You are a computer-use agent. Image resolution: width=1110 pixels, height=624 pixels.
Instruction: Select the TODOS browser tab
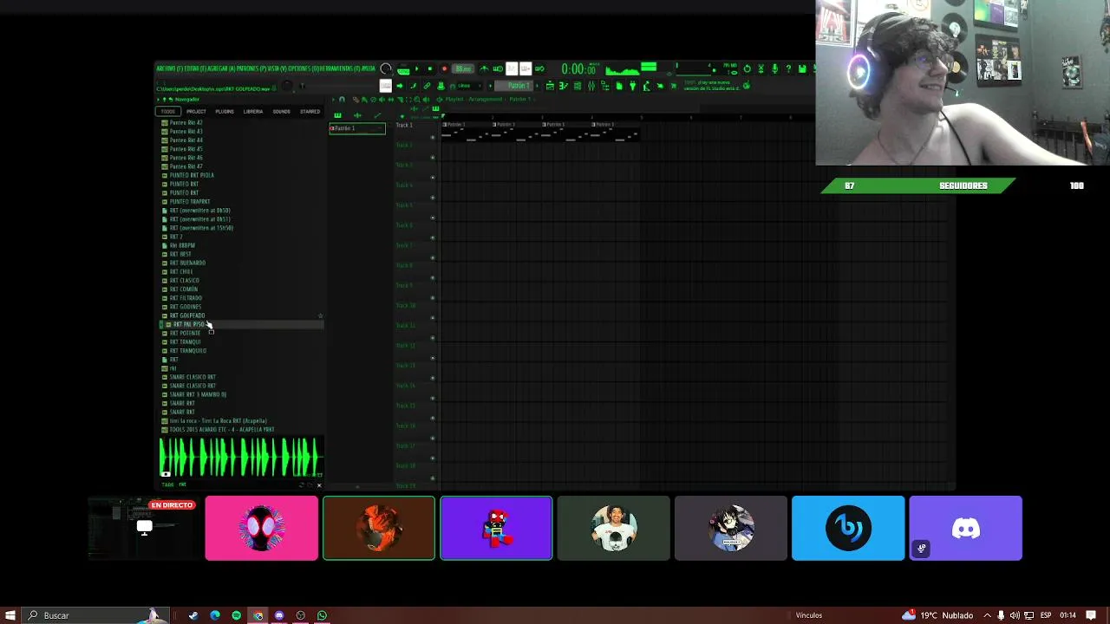coord(168,111)
